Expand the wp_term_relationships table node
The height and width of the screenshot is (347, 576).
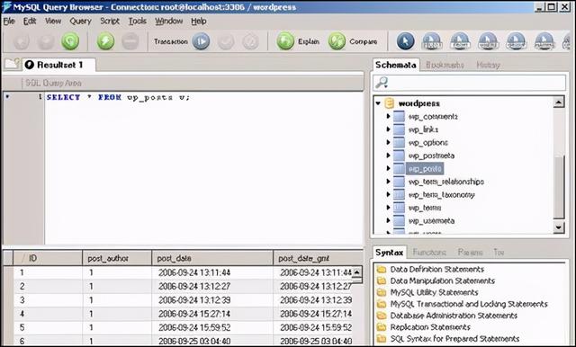388,182
